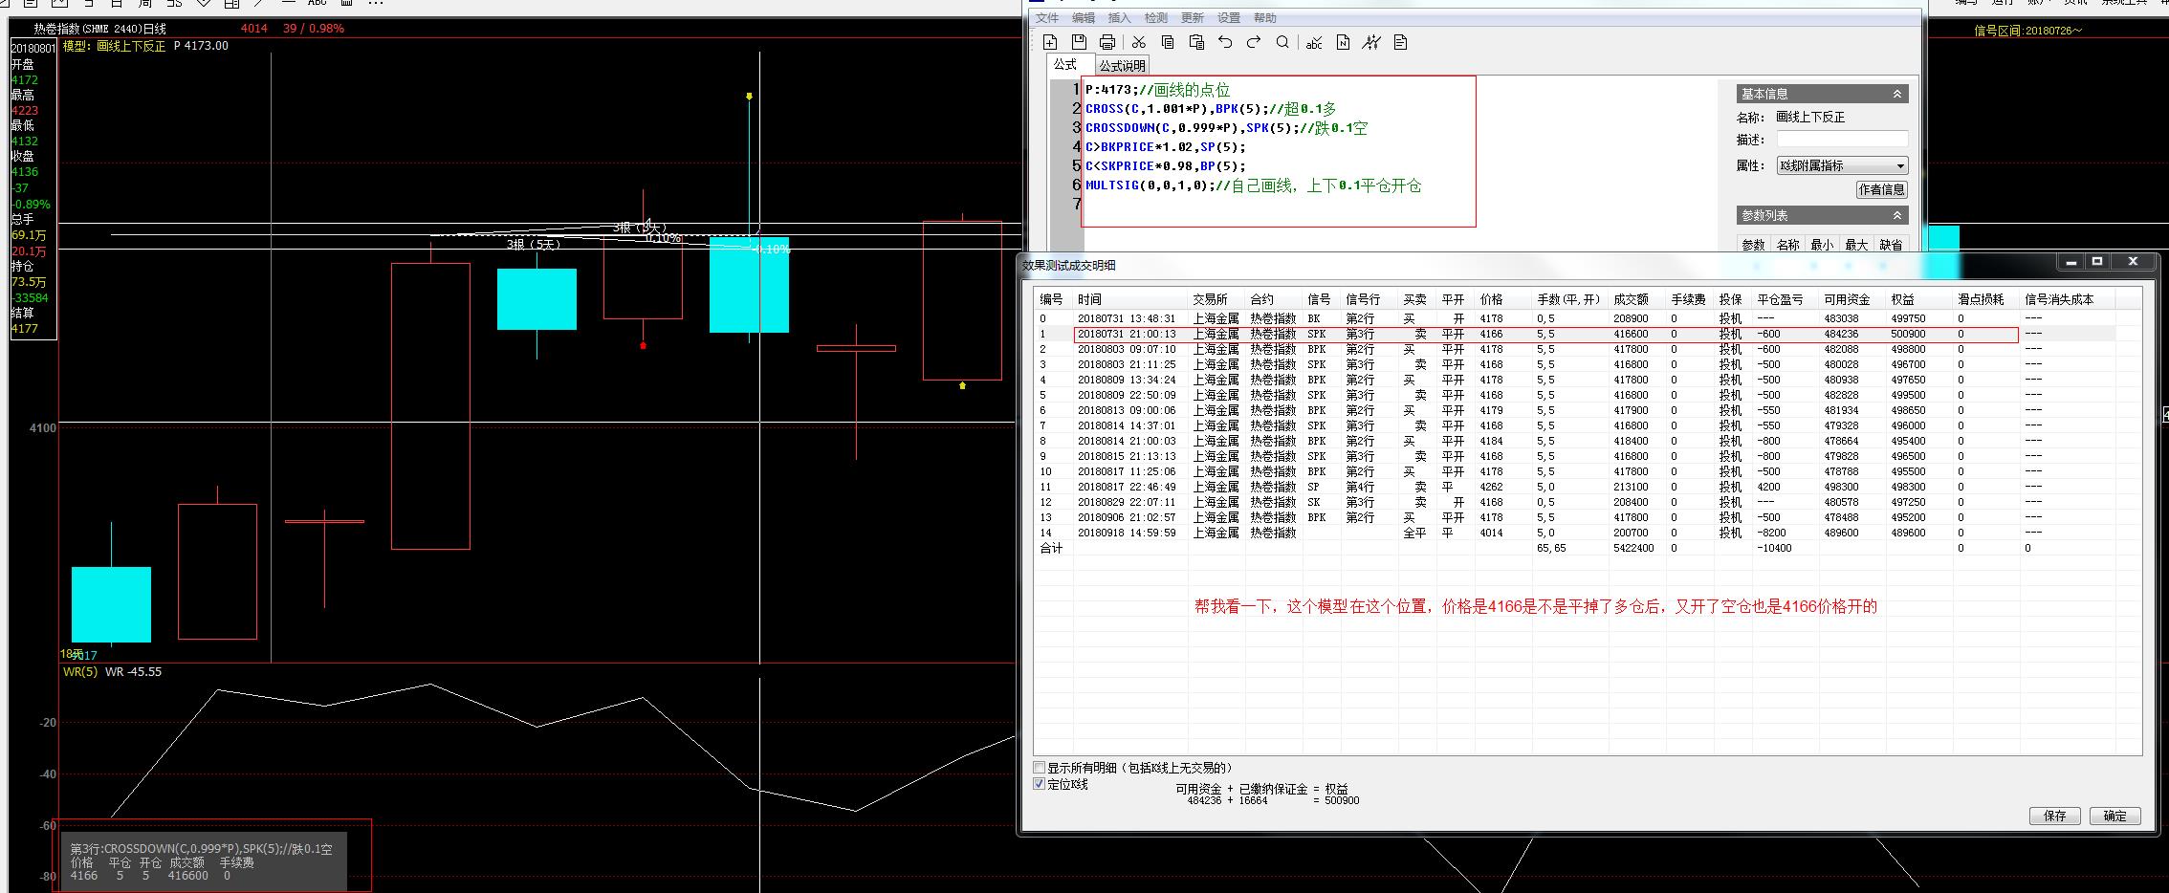Click the new formula file icon
This screenshot has height=893, width=2169.
[1050, 42]
